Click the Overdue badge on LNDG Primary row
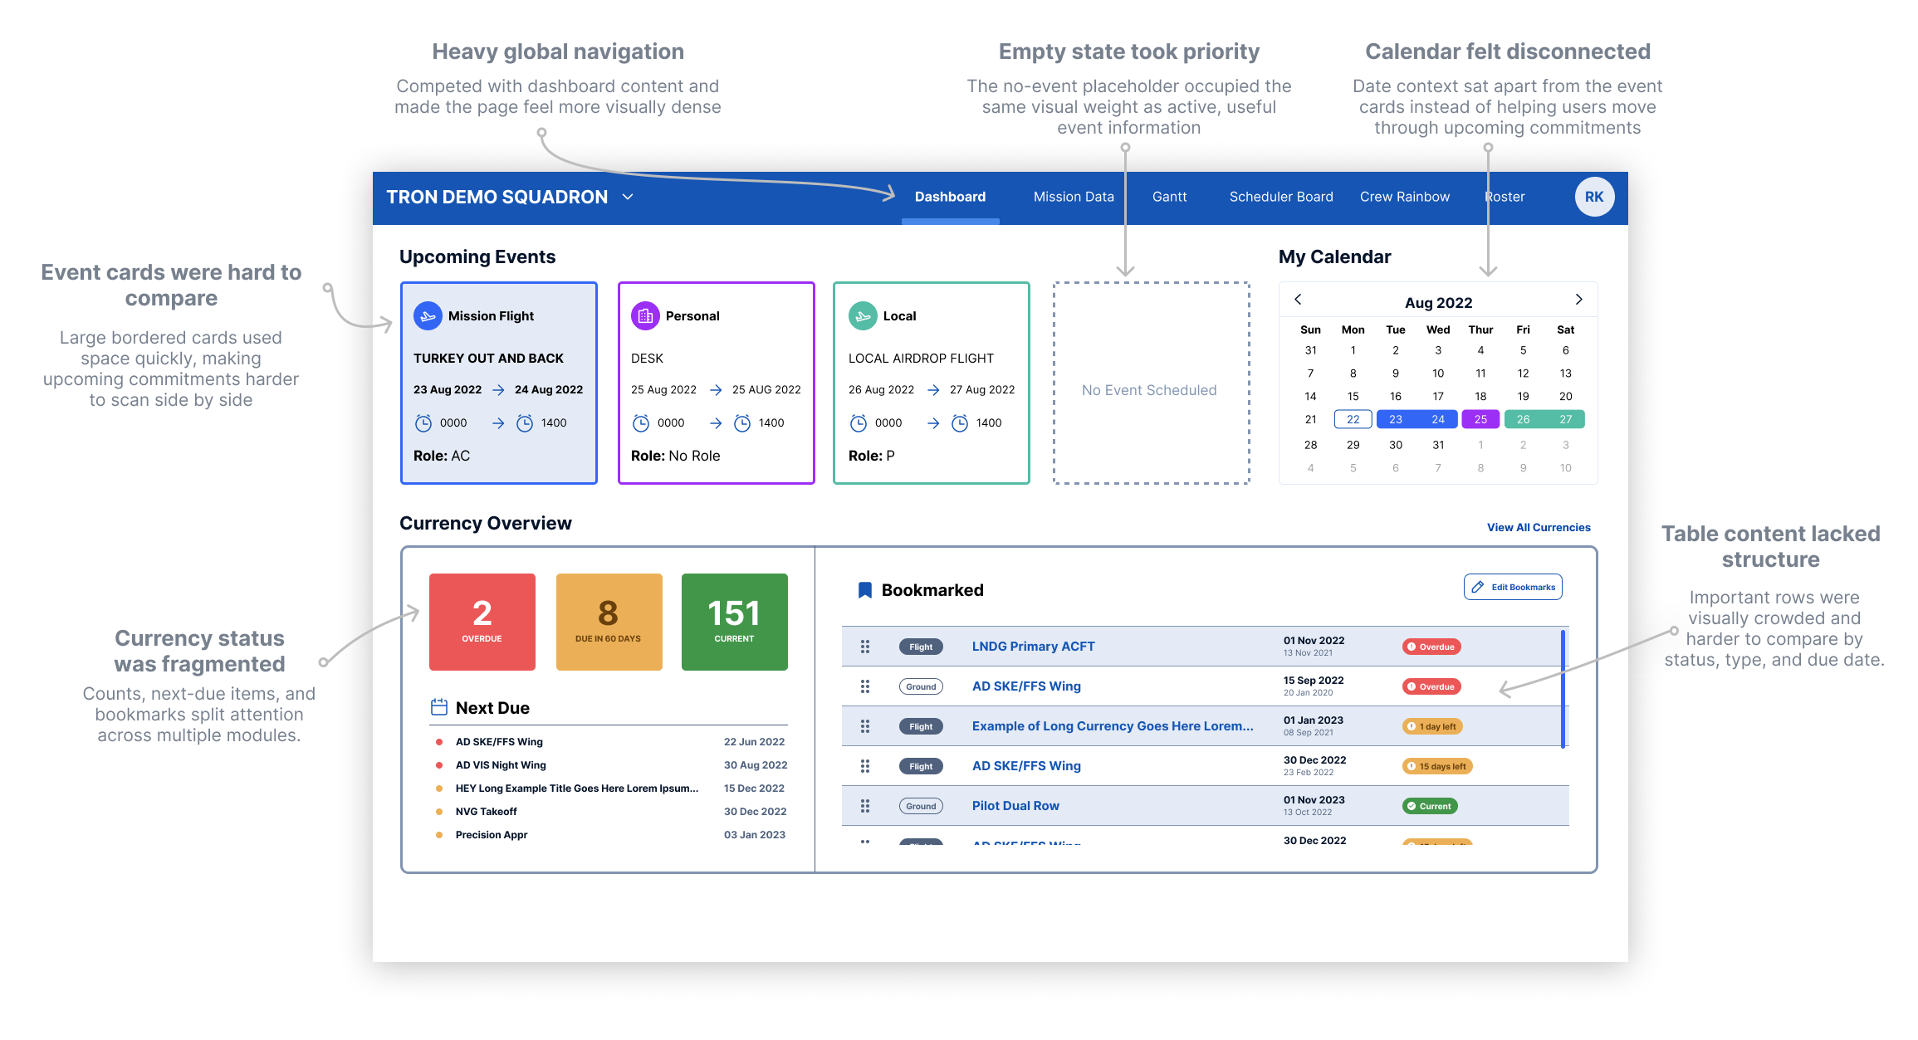Viewport: 1918px width, 1040px height. click(1431, 647)
